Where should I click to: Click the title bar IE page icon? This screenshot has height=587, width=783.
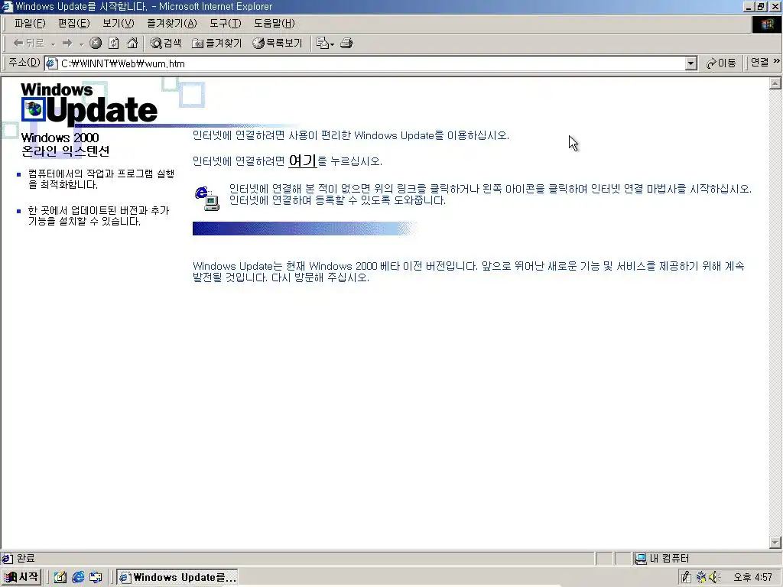[7, 6]
